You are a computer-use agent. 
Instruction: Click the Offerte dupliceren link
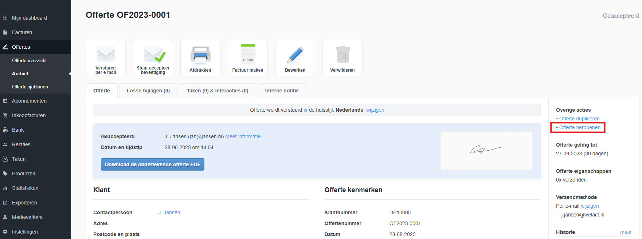tap(579, 119)
